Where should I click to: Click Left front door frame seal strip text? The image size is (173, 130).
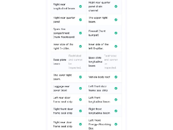[98, 88]
